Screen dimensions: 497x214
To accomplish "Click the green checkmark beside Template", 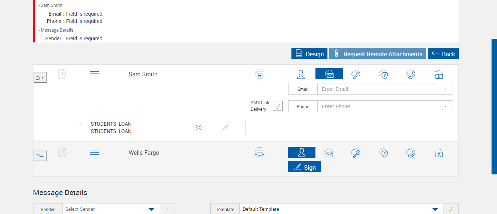I will tap(451, 209).
